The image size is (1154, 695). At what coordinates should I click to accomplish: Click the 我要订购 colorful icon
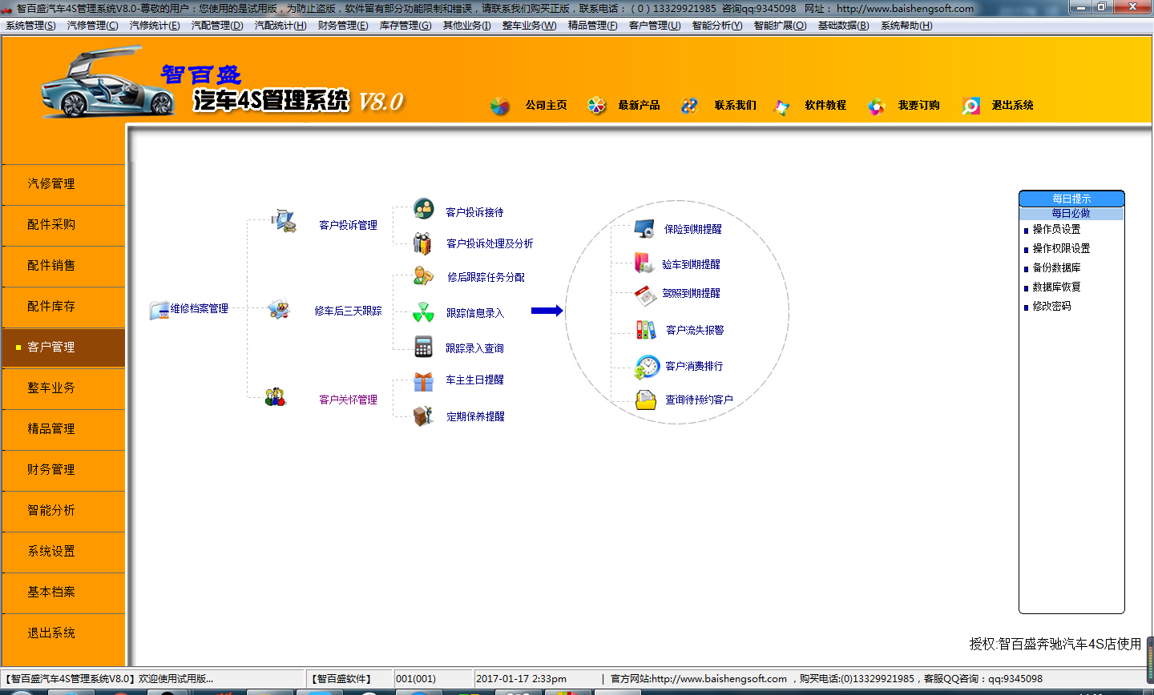pos(876,106)
